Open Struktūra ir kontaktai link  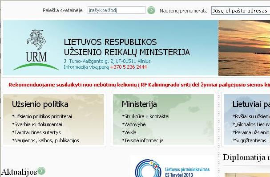click(x=145, y=116)
